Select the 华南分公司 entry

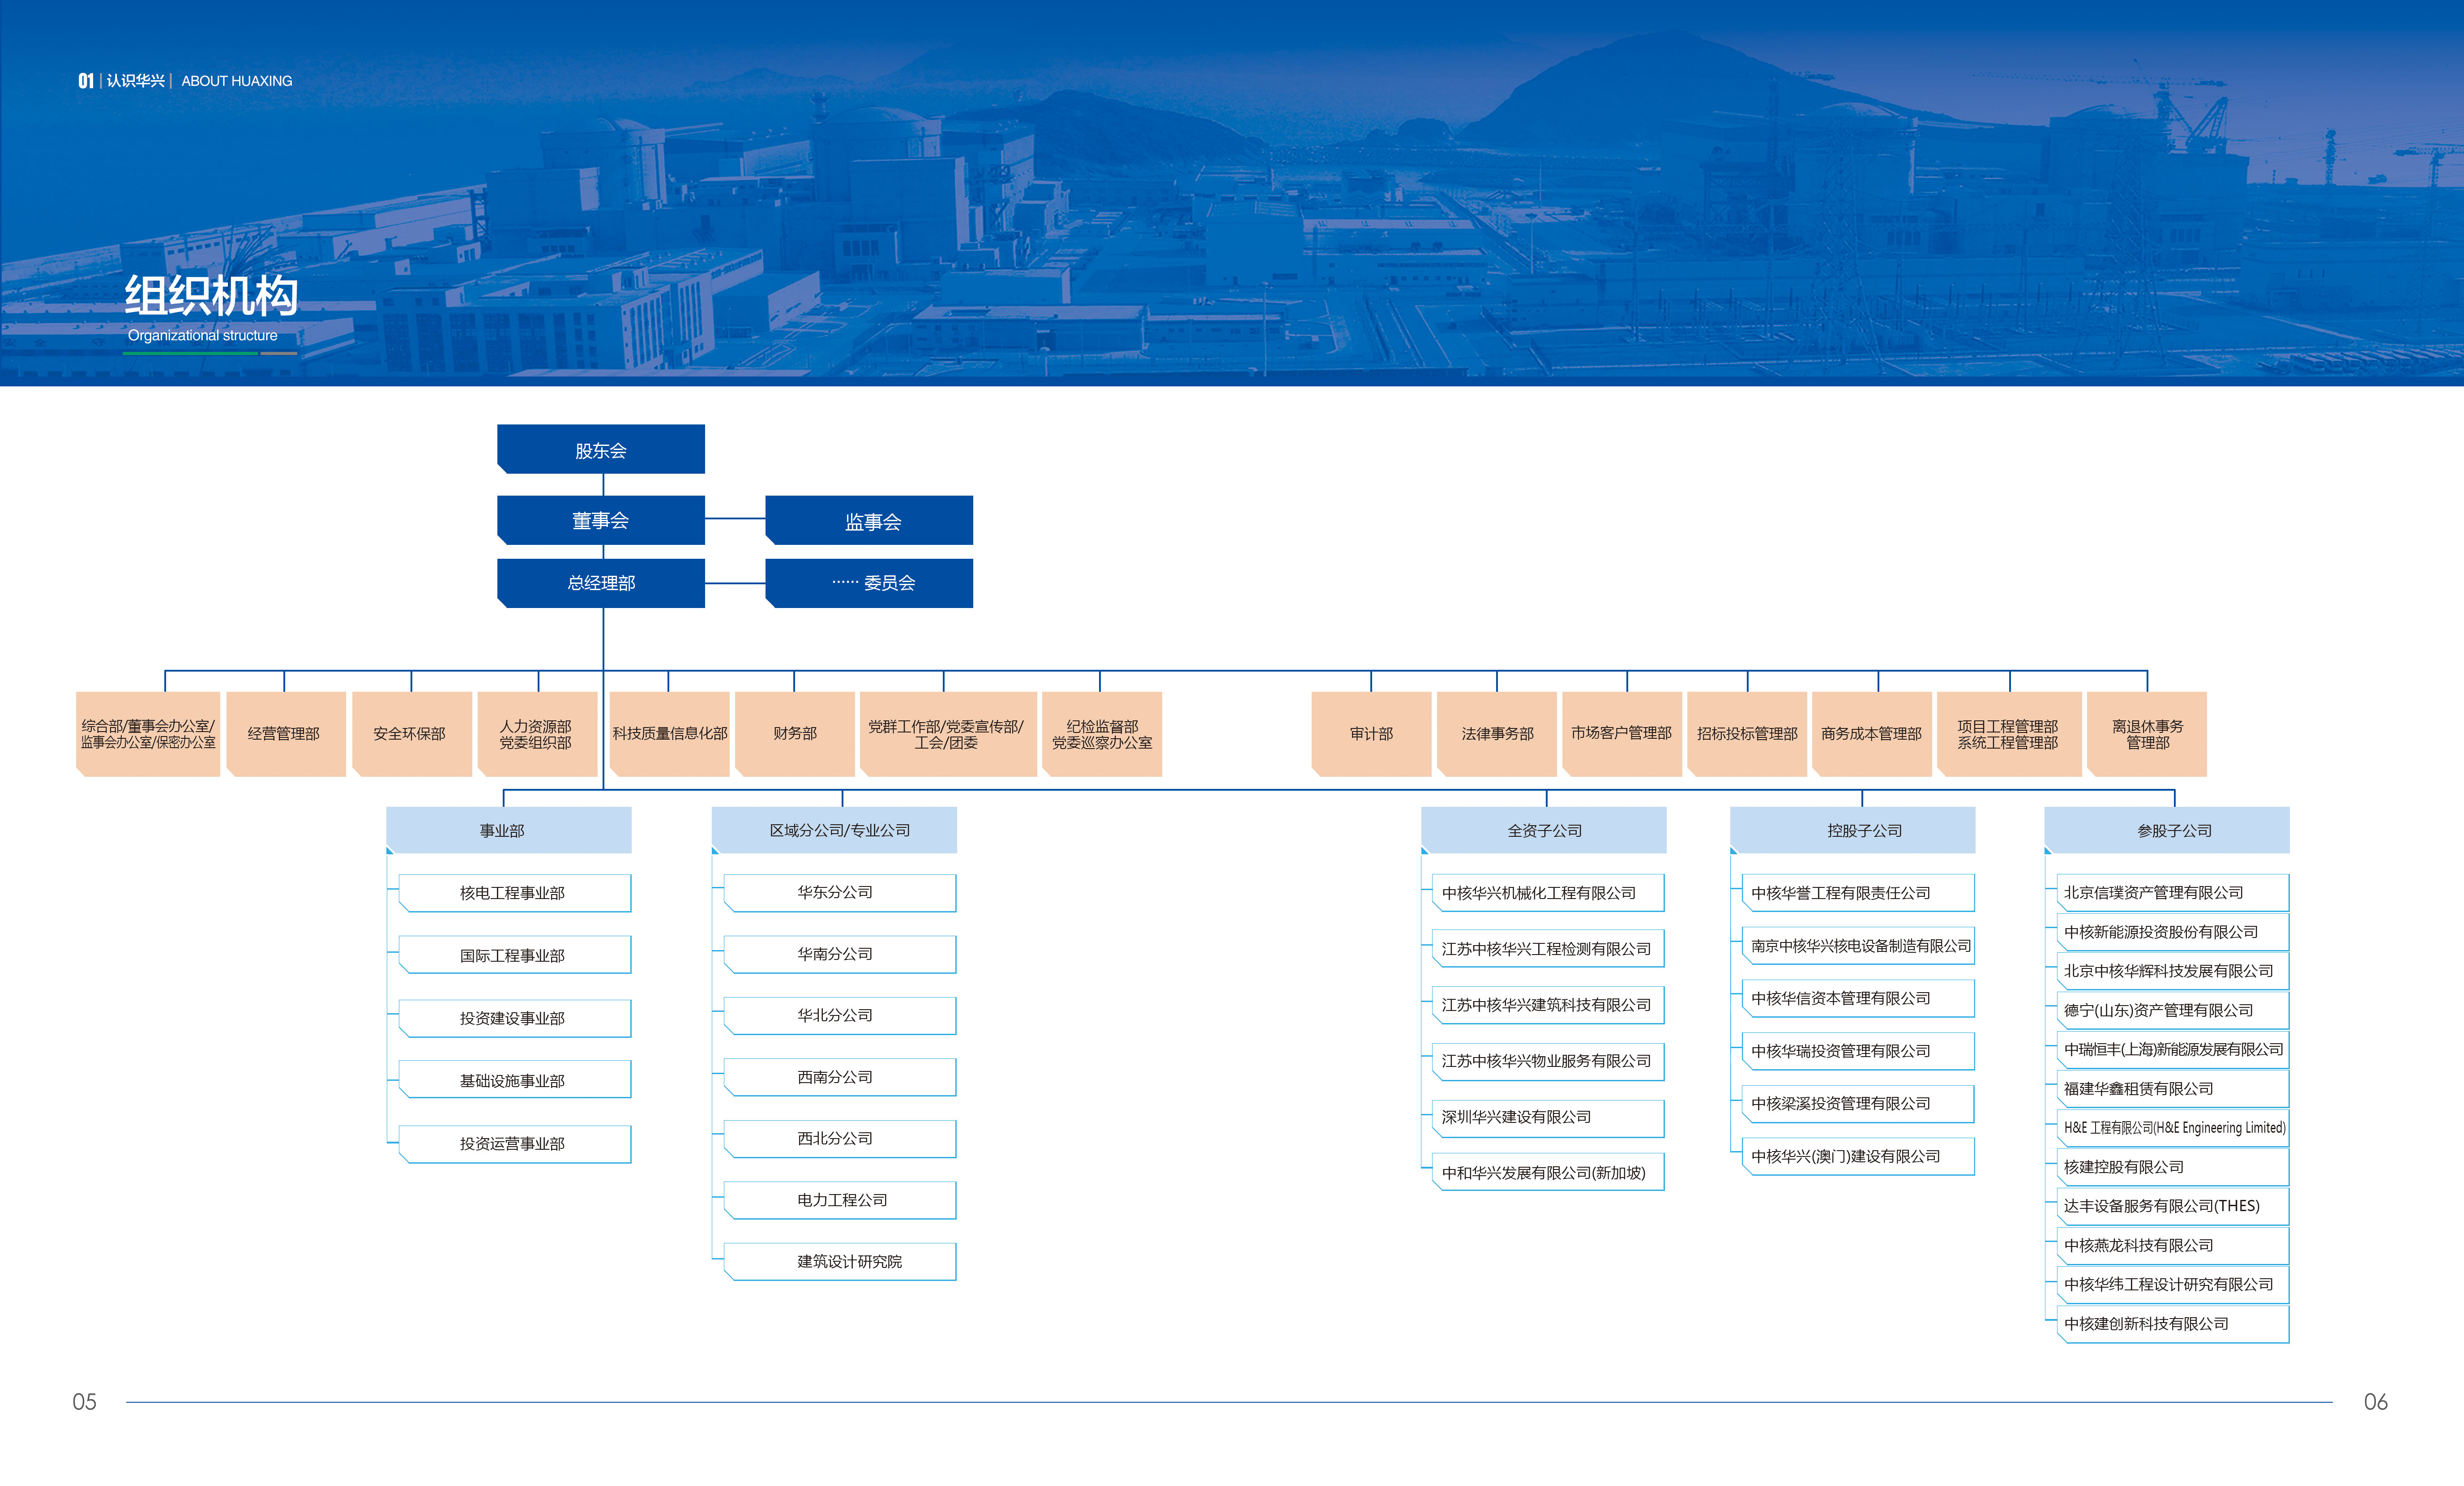coord(840,954)
